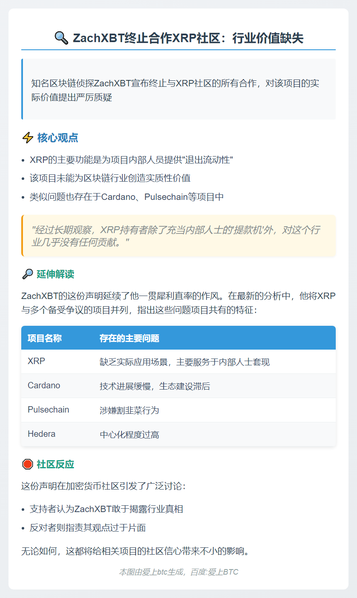Click the red stop sign icon beside 社区反应
The width and height of the screenshot is (357, 598).
point(27,464)
